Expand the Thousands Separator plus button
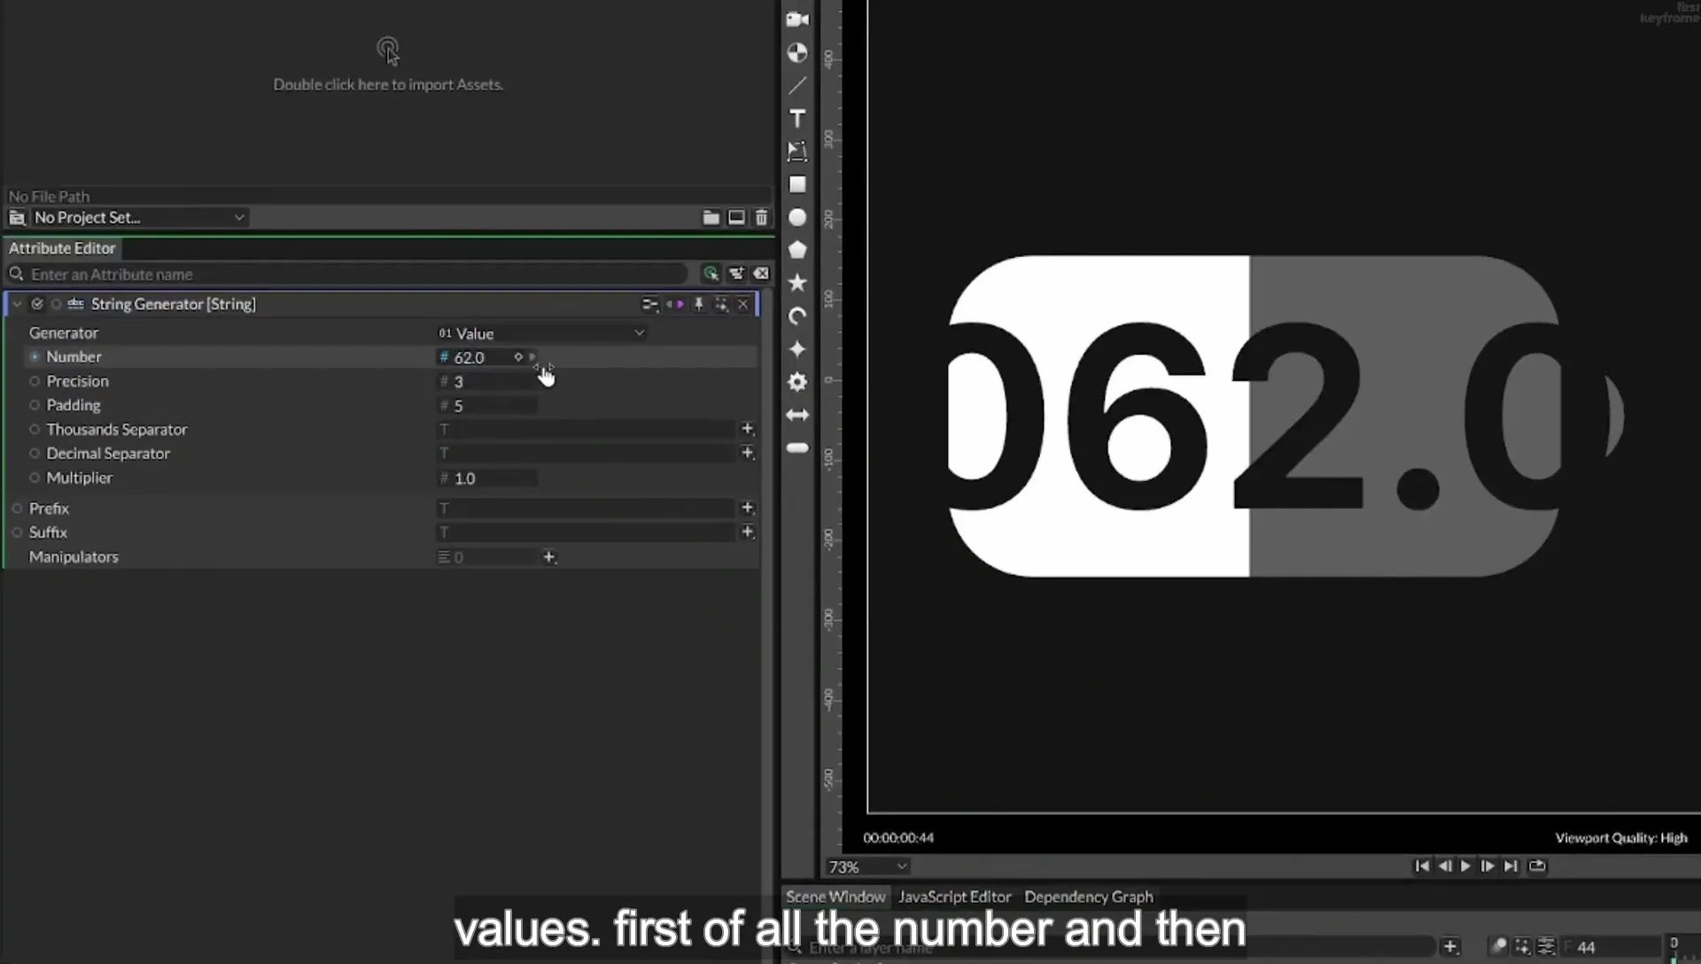The width and height of the screenshot is (1701, 964). pos(748,429)
